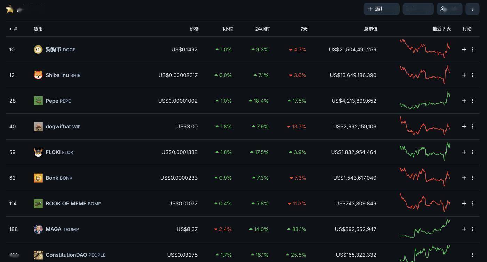Open three-dot menu for BOOK OF MEME
This screenshot has width=487, height=262.
(473, 204)
